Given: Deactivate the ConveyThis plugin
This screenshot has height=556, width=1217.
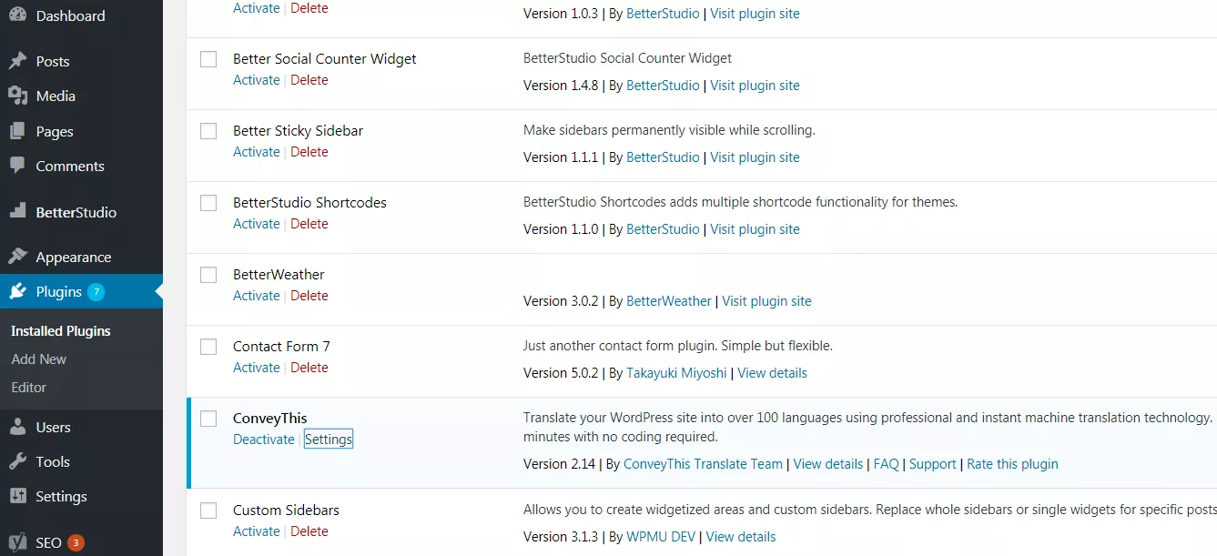Looking at the screenshot, I should [x=263, y=440].
